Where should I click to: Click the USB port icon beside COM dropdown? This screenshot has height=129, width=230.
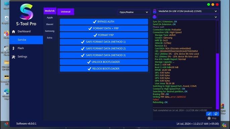(x=155, y=11)
